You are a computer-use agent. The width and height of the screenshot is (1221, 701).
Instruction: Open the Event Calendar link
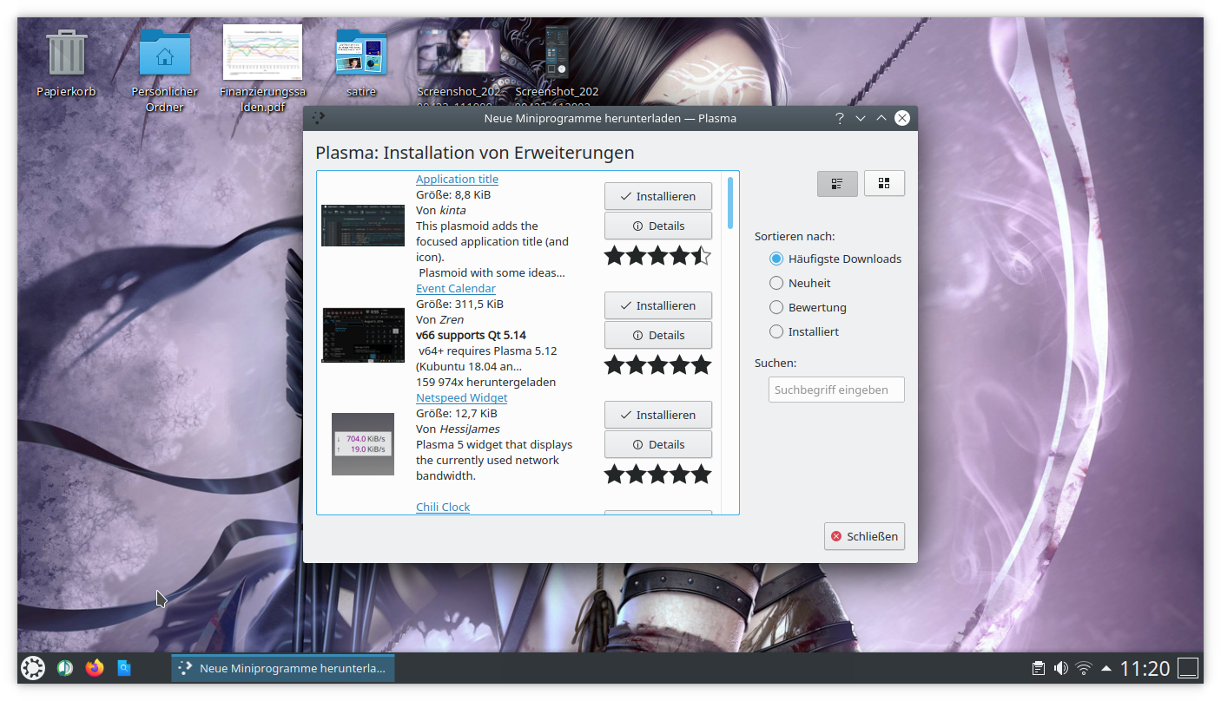(x=456, y=288)
